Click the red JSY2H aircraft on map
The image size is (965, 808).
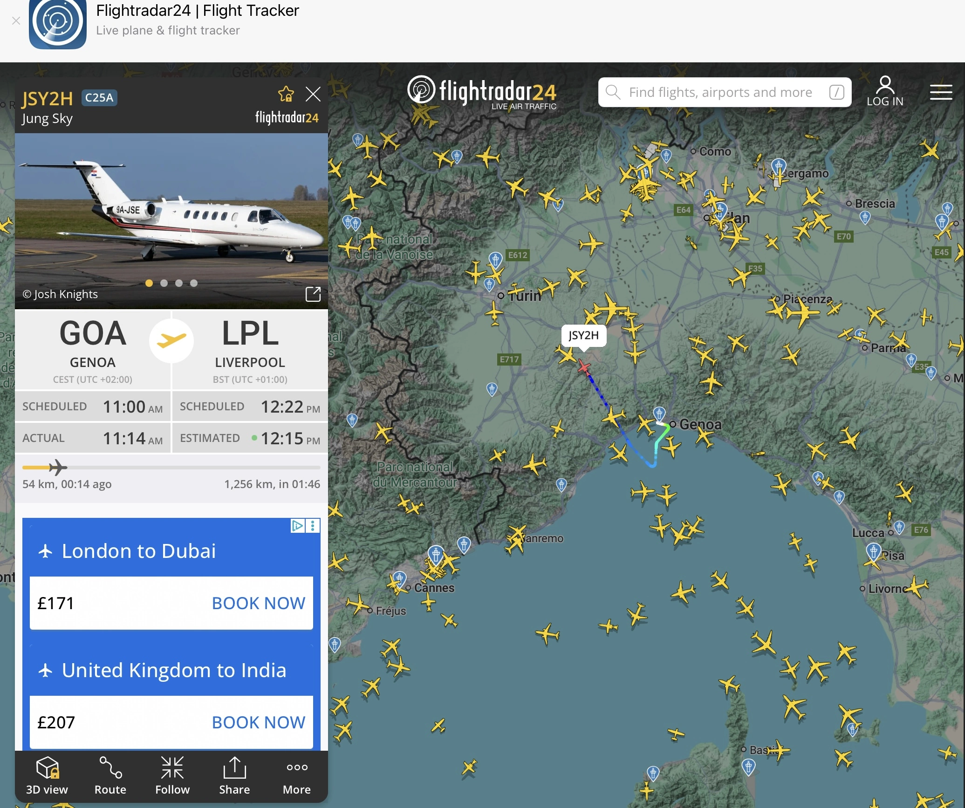pos(584,367)
